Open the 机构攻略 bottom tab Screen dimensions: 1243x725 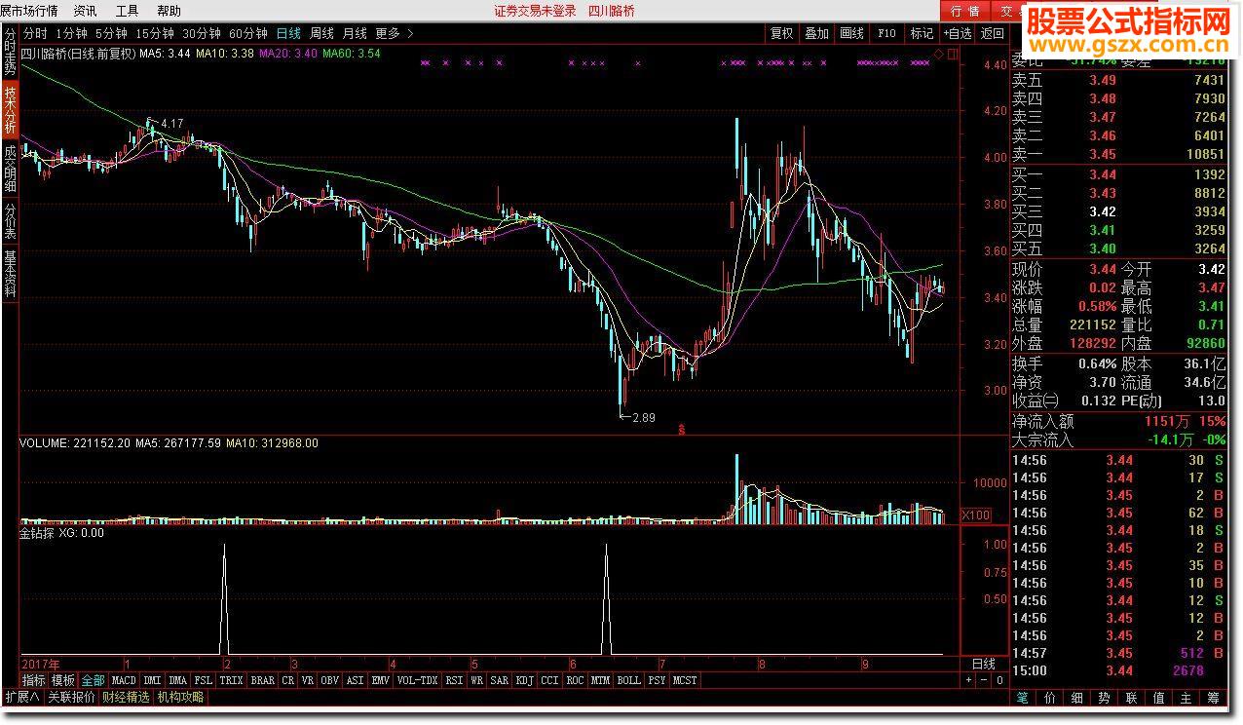click(x=180, y=697)
